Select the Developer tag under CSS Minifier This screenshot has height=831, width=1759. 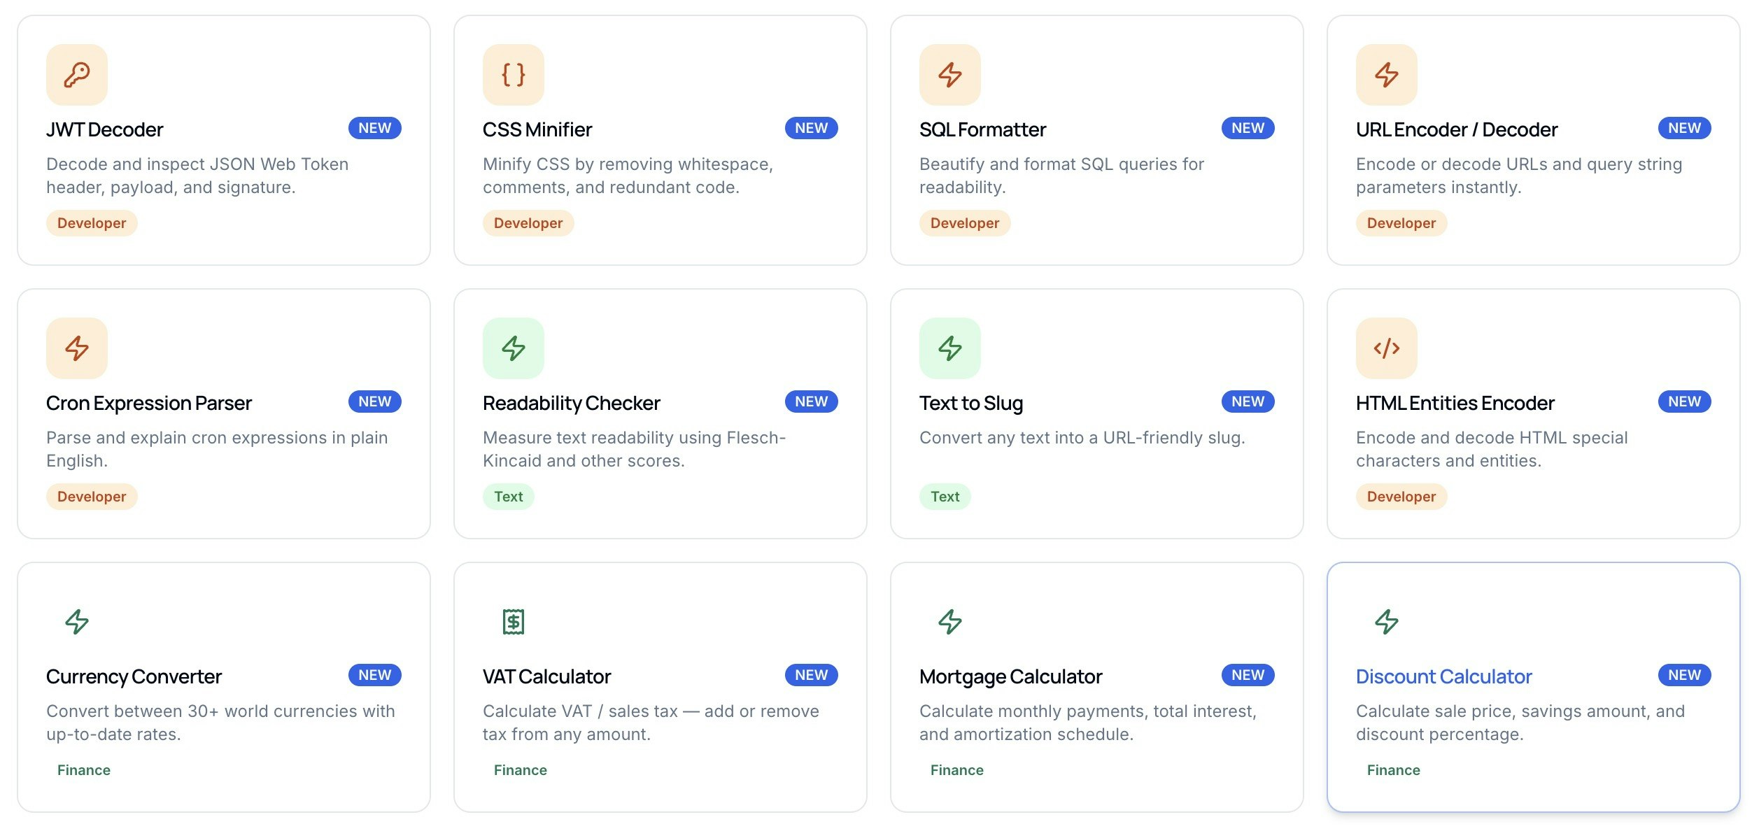pos(528,222)
